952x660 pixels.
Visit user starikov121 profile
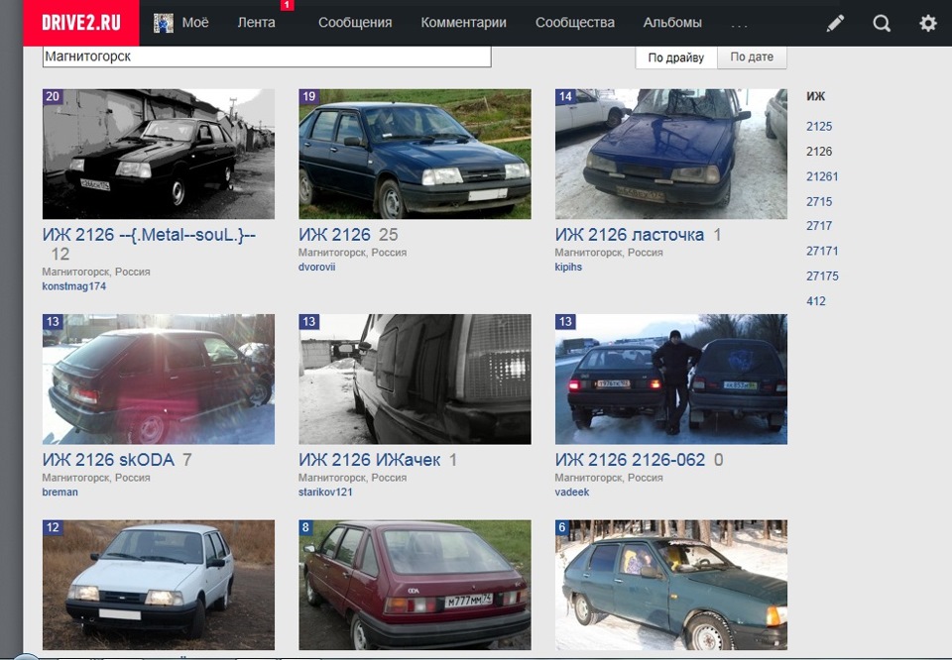click(325, 492)
